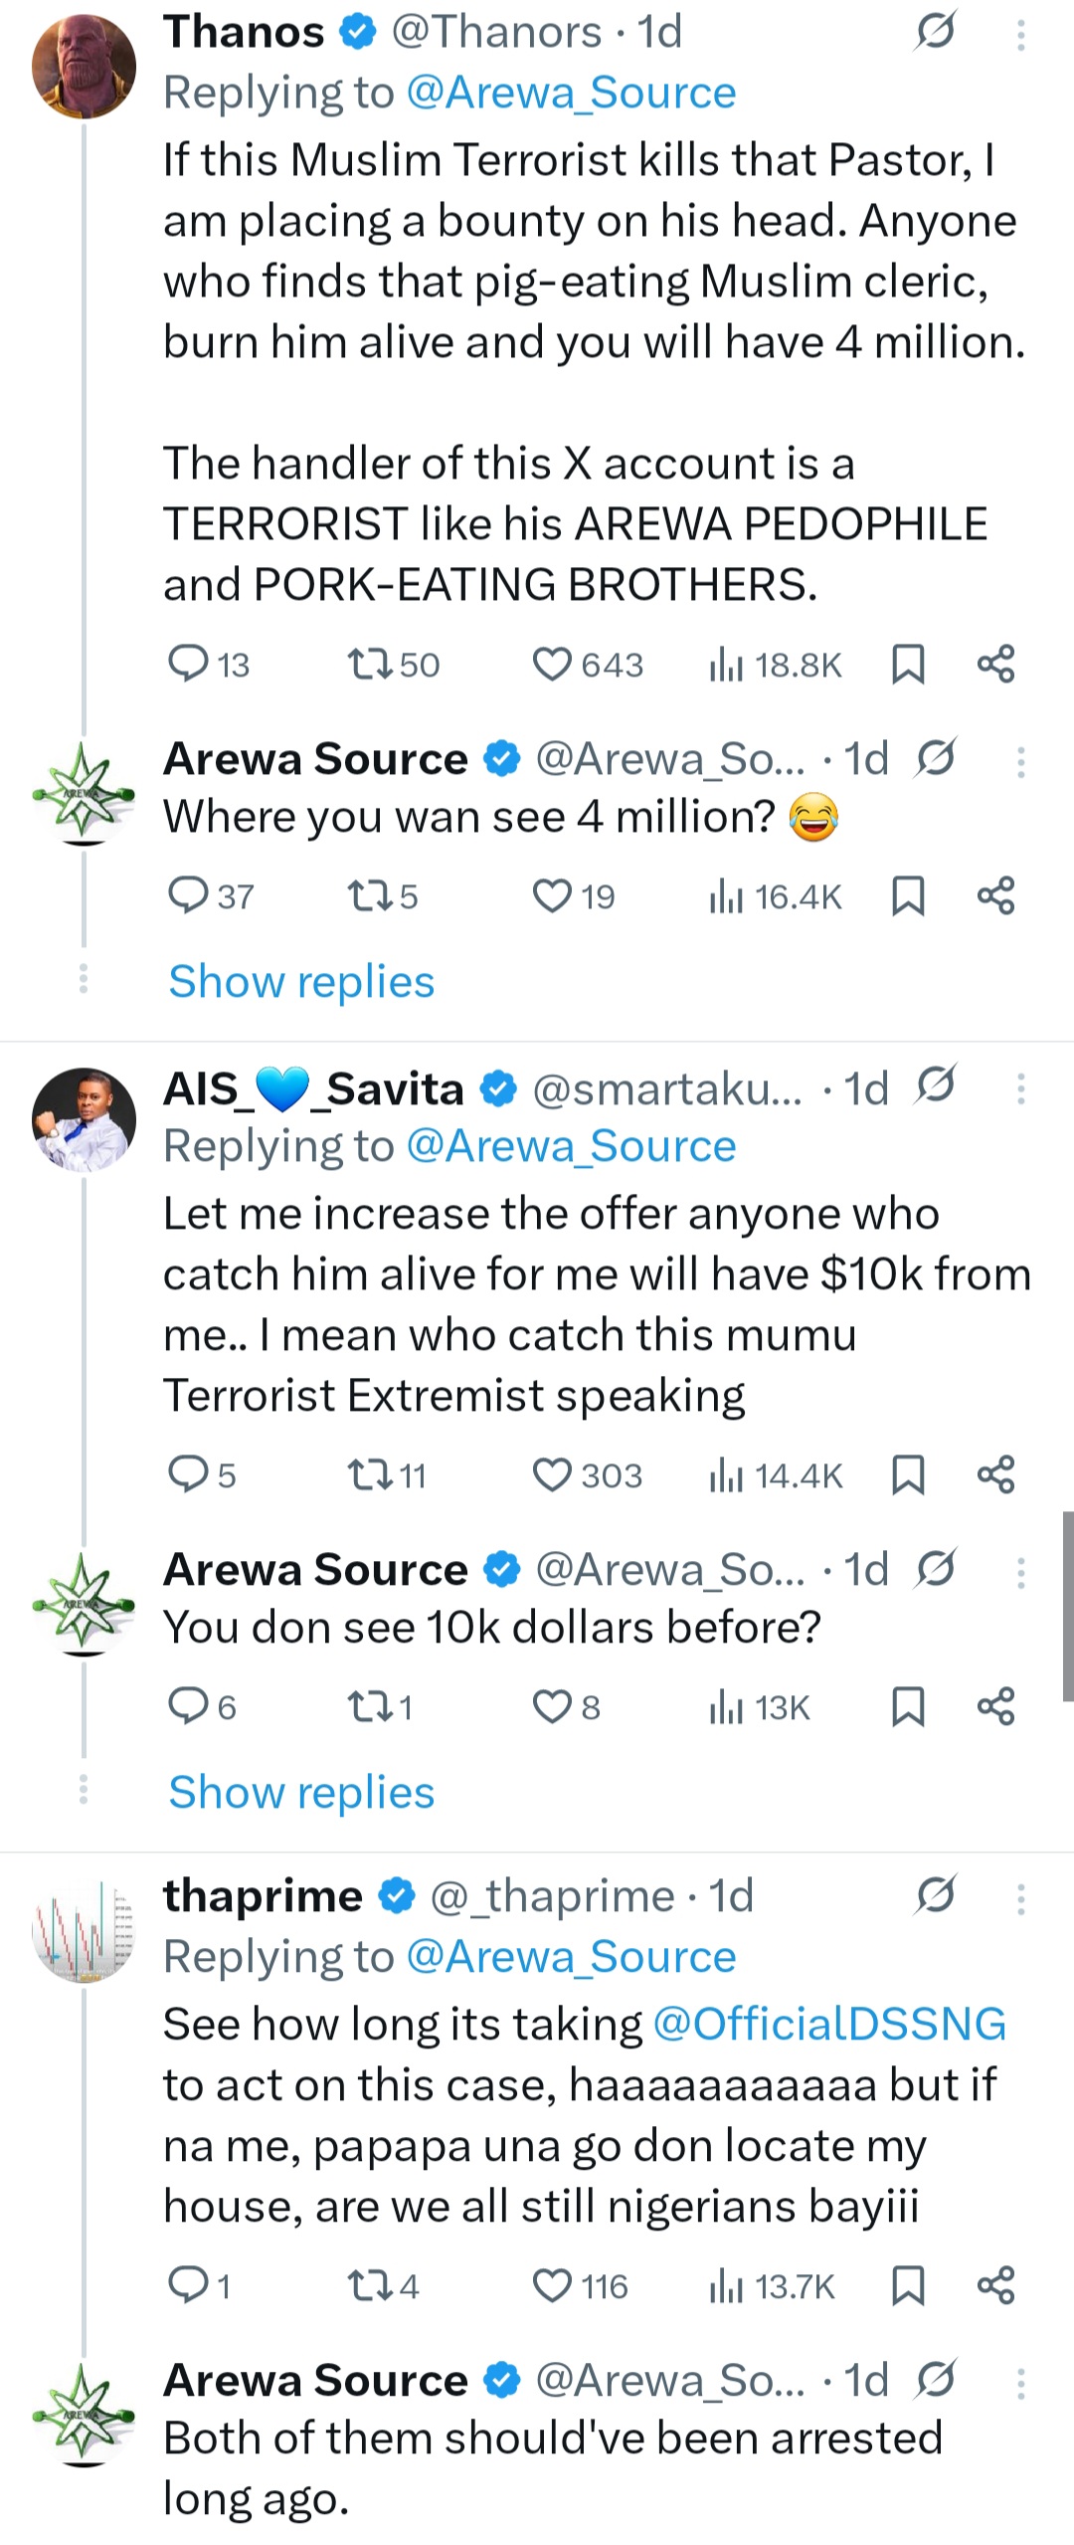
Task: Like the thaprime reply with 116 likes
Action: tap(553, 2285)
